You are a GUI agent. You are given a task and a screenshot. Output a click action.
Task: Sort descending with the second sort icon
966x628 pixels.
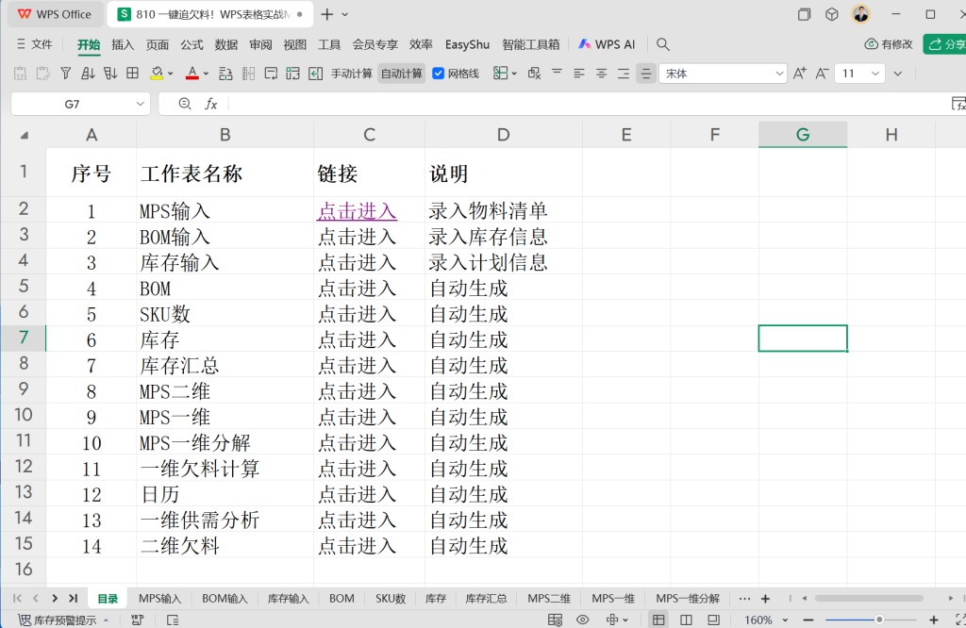[110, 74]
